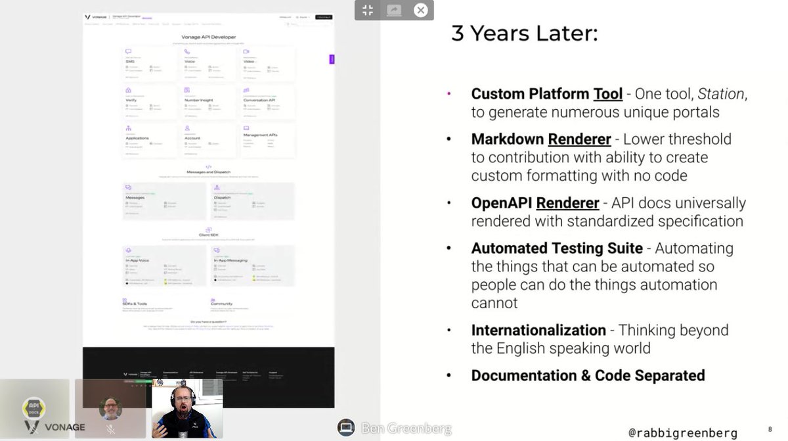Click the 'Markdown Renderer' bullet text

point(541,139)
